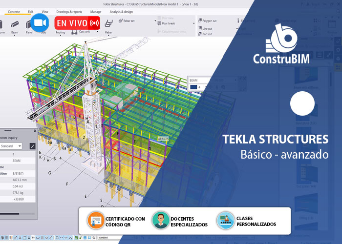Select the +33.850 level value

[x=19, y=199]
